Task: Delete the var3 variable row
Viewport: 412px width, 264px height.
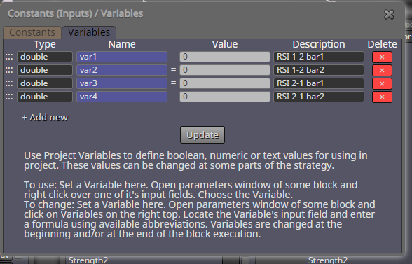Action: point(382,83)
